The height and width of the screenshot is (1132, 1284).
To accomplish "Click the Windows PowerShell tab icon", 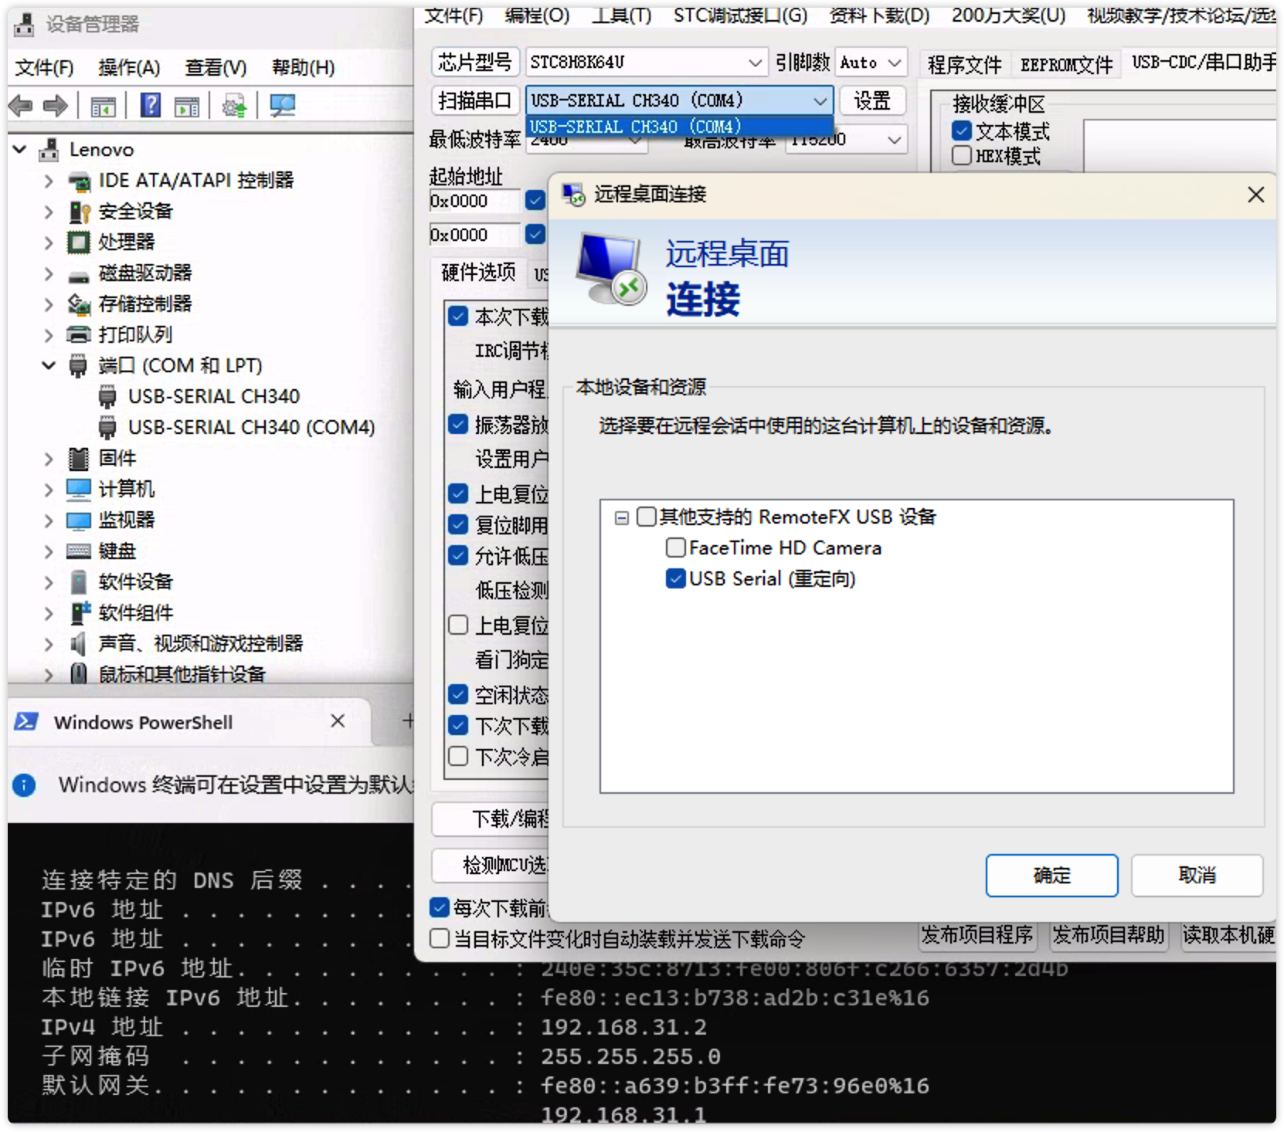I will click(x=26, y=721).
